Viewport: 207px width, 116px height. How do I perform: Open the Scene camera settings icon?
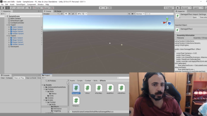pyautogui.click(x=133, y=14)
